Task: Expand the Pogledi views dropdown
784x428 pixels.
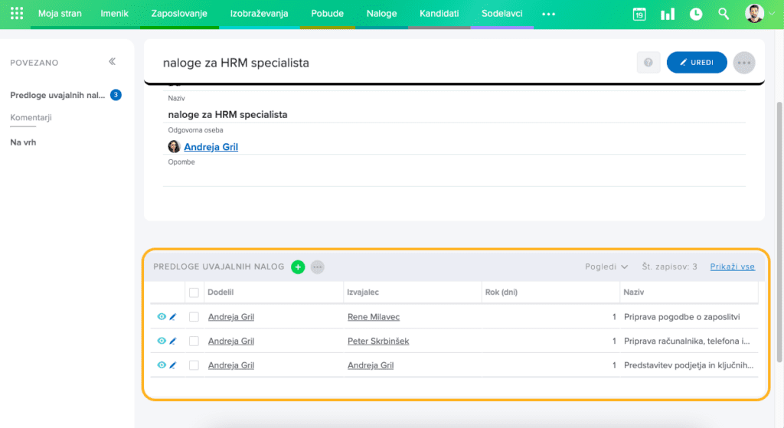Action: point(606,267)
